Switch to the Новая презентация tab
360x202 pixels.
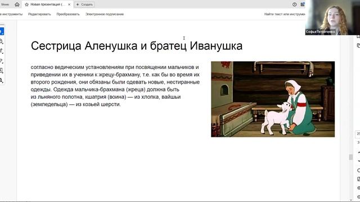click(x=48, y=4)
